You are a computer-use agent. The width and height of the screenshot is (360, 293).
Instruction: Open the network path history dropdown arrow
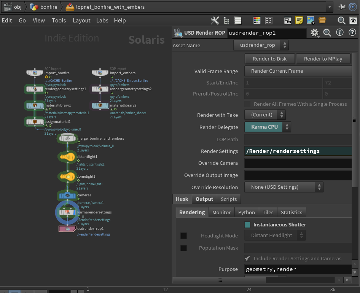[x=330, y=7]
